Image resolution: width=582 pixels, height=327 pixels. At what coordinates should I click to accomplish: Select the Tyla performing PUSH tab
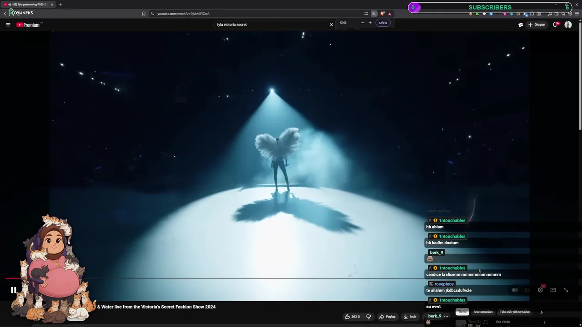point(27,5)
